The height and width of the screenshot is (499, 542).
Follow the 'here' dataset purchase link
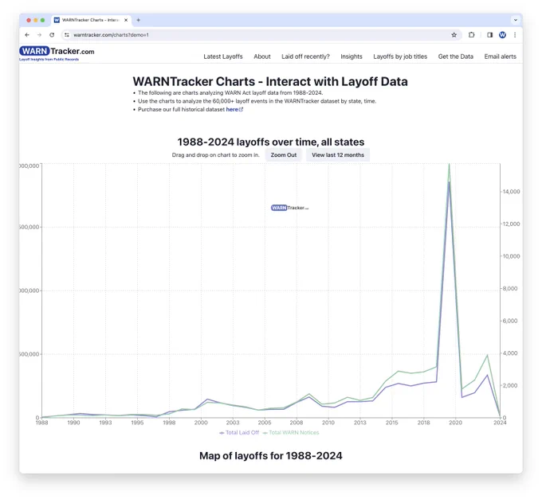click(234, 109)
